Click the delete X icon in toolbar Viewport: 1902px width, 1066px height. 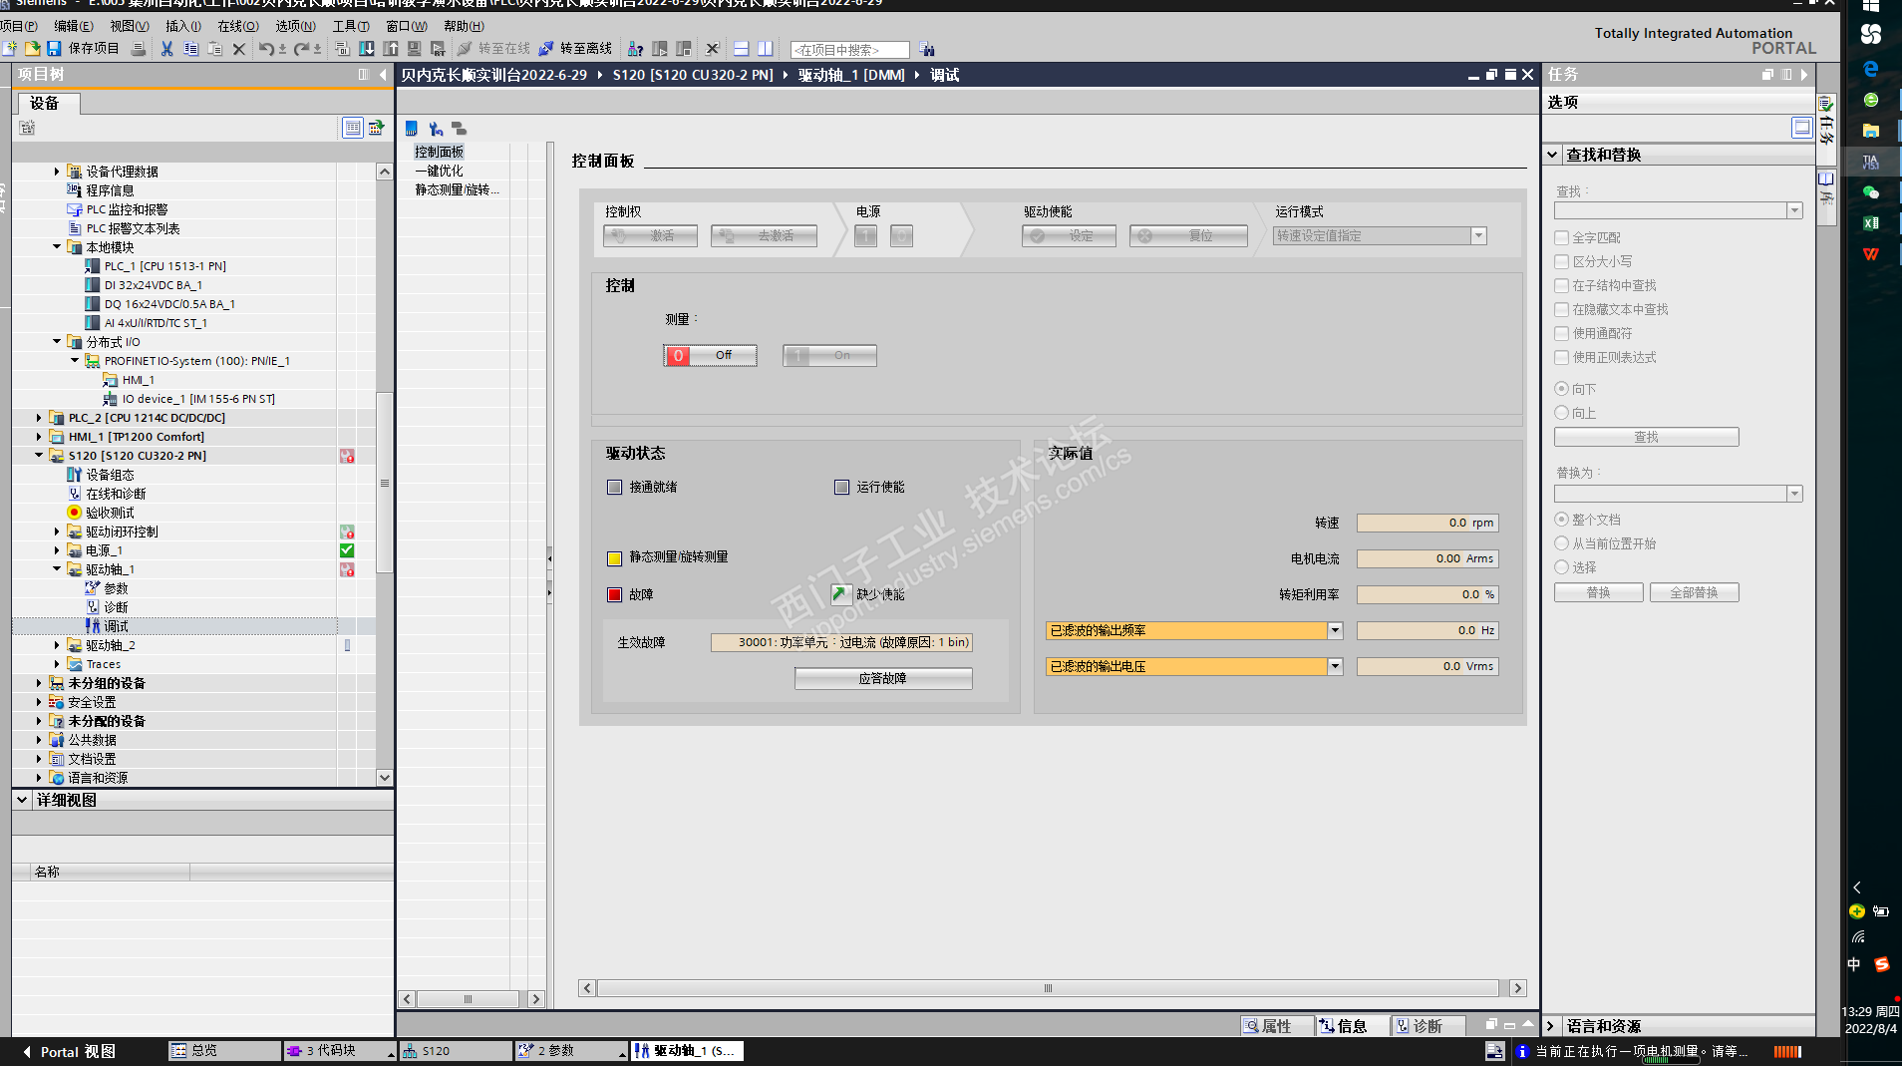click(239, 48)
